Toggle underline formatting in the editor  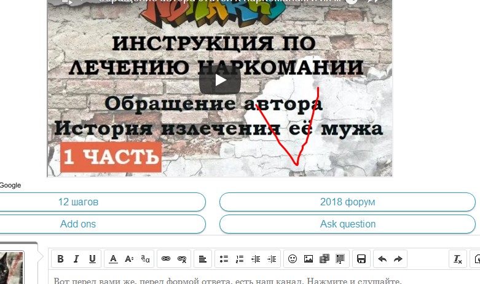[x=92, y=259]
